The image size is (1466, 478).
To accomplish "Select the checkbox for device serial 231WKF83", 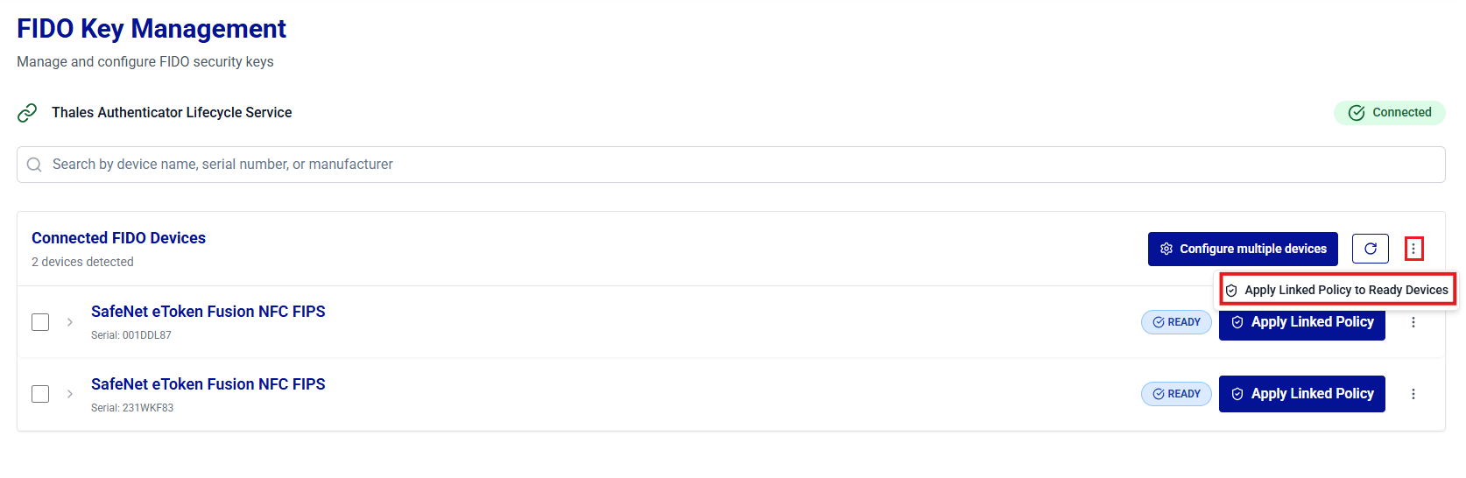I will pyautogui.click(x=40, y=394).
